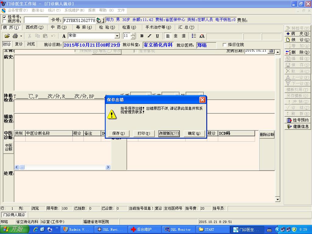Click the 病史 text area

[144, 73]
